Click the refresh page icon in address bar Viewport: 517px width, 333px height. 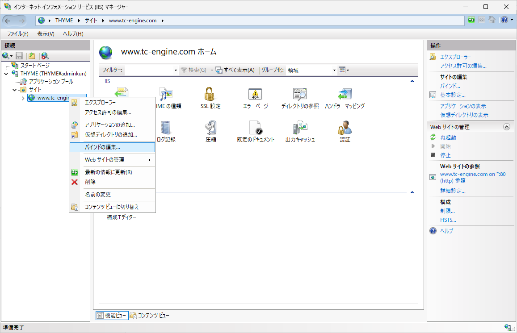coord(471,20)
